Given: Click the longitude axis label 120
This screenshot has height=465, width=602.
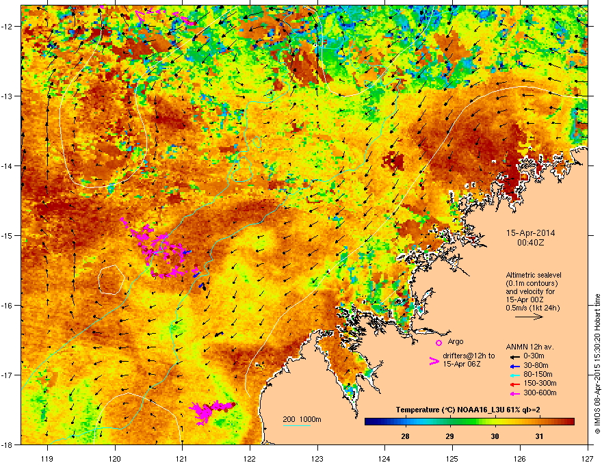Looking at the screenshot, I should pos(115,458).
